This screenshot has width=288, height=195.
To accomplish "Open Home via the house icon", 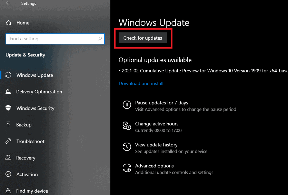I will [9, 23].
